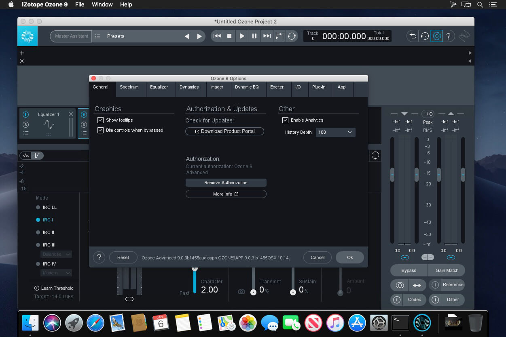Click the Character slider handle

pyautogui.click(x=195, y=268)
